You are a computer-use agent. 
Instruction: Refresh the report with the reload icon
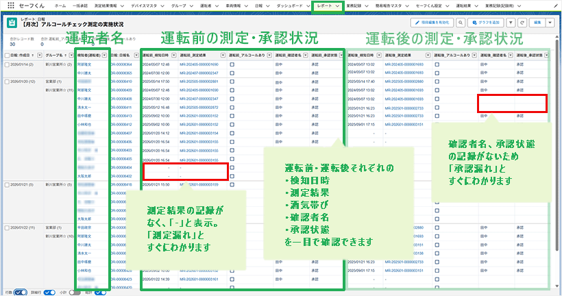522,23
